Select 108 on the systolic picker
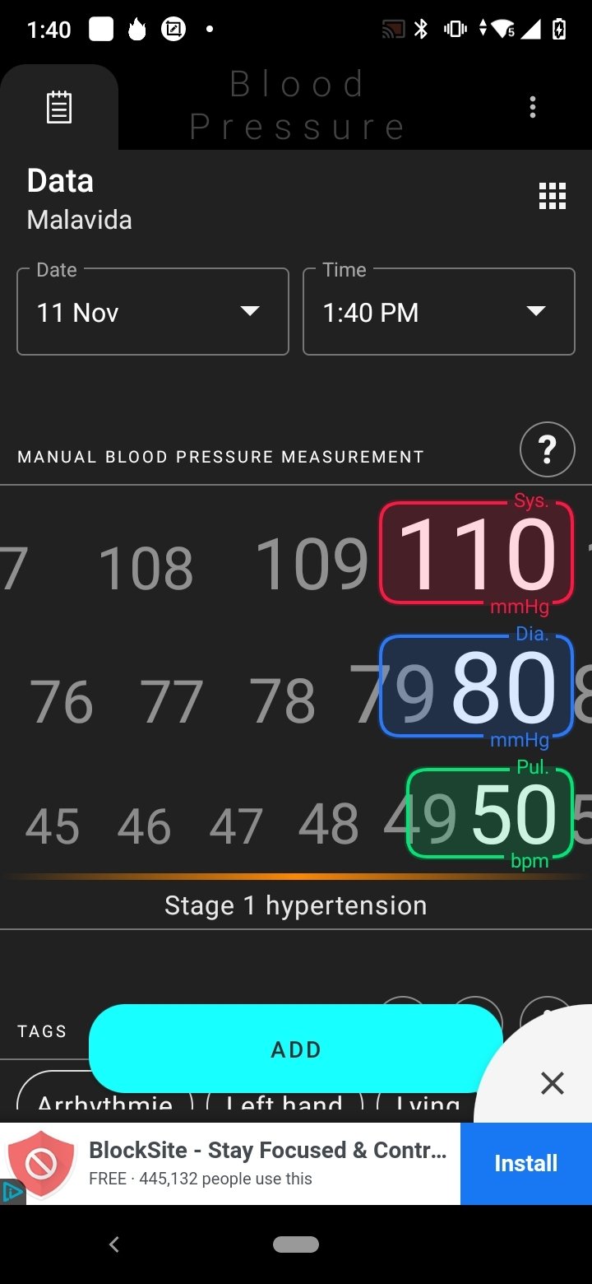Viewport: 592px width, 1284px height. pos(146,567)
